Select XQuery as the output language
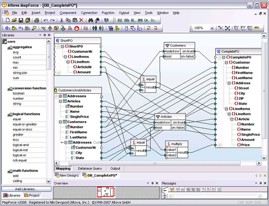The width and height of the screenshot is (269, 206). click(x=133, y=20)
